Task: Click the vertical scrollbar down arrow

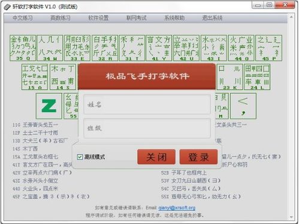Action: click(291, 217)
